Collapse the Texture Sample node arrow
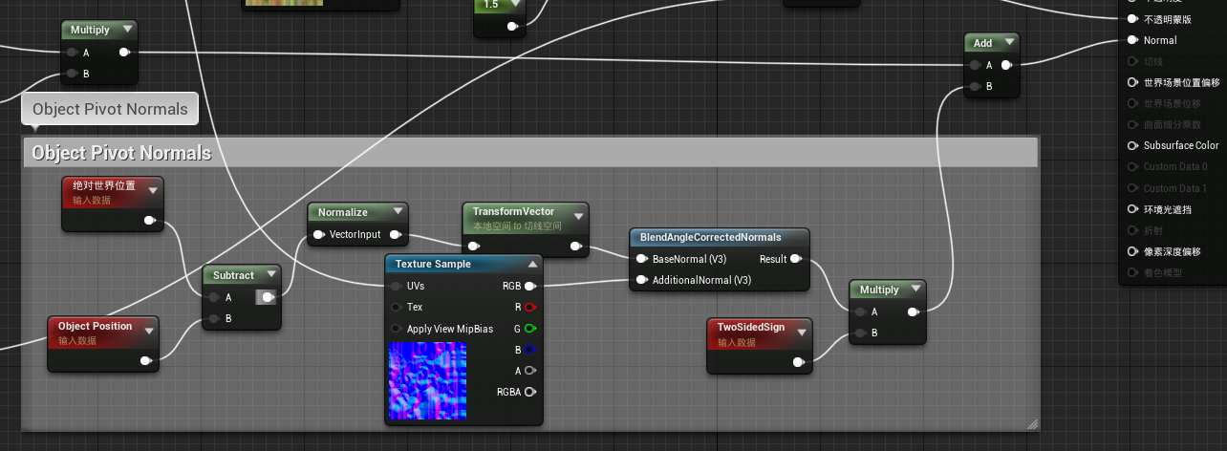 532,264
